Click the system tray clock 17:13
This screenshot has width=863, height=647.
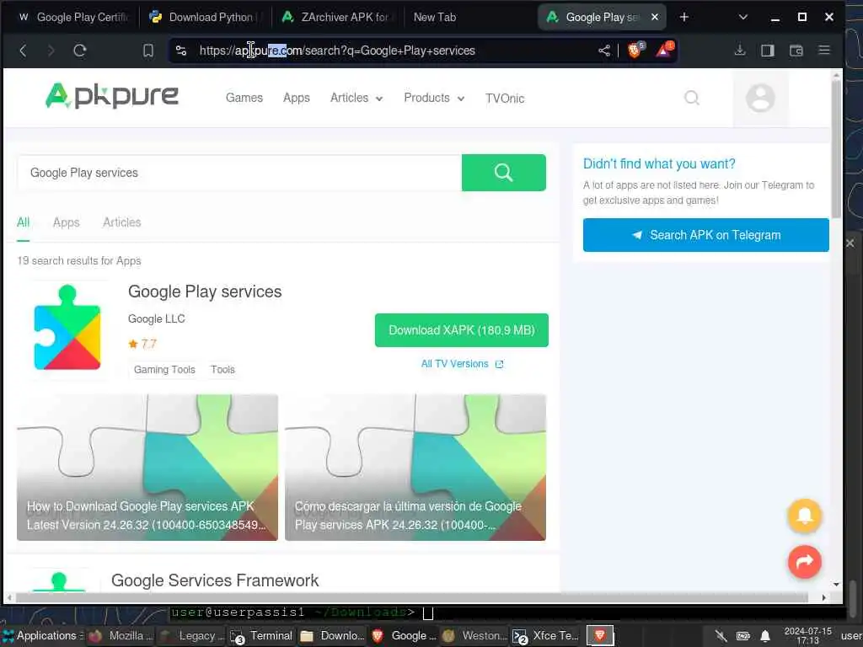(x=807, y=636)
